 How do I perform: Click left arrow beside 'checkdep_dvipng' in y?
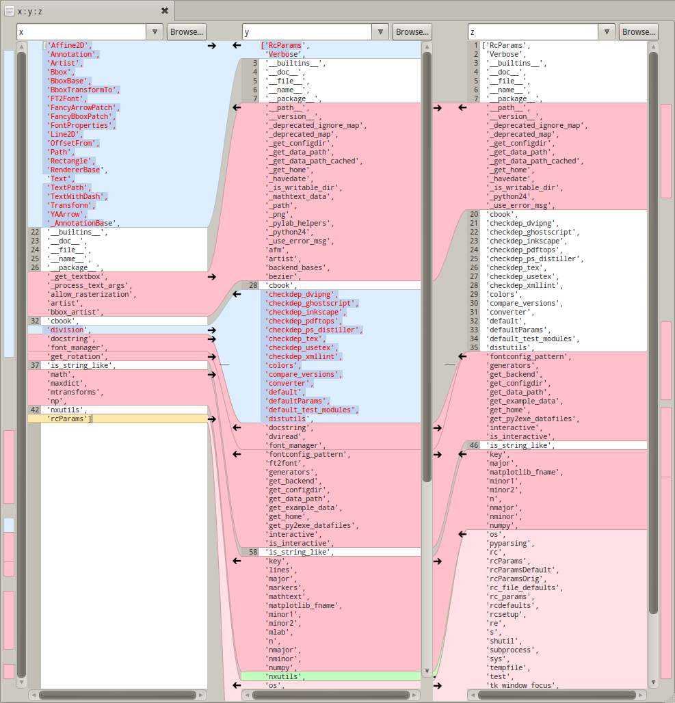point(237,294)
